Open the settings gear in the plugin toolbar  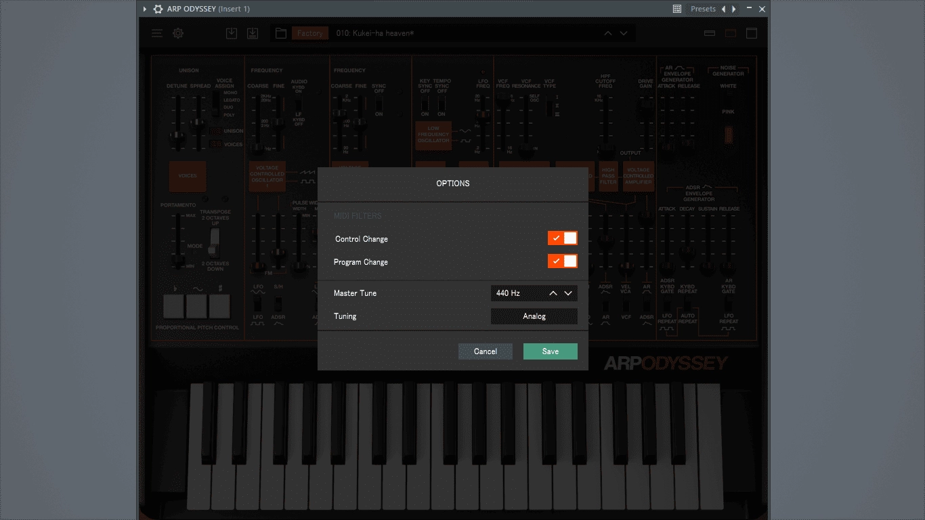tap(177, 33)
